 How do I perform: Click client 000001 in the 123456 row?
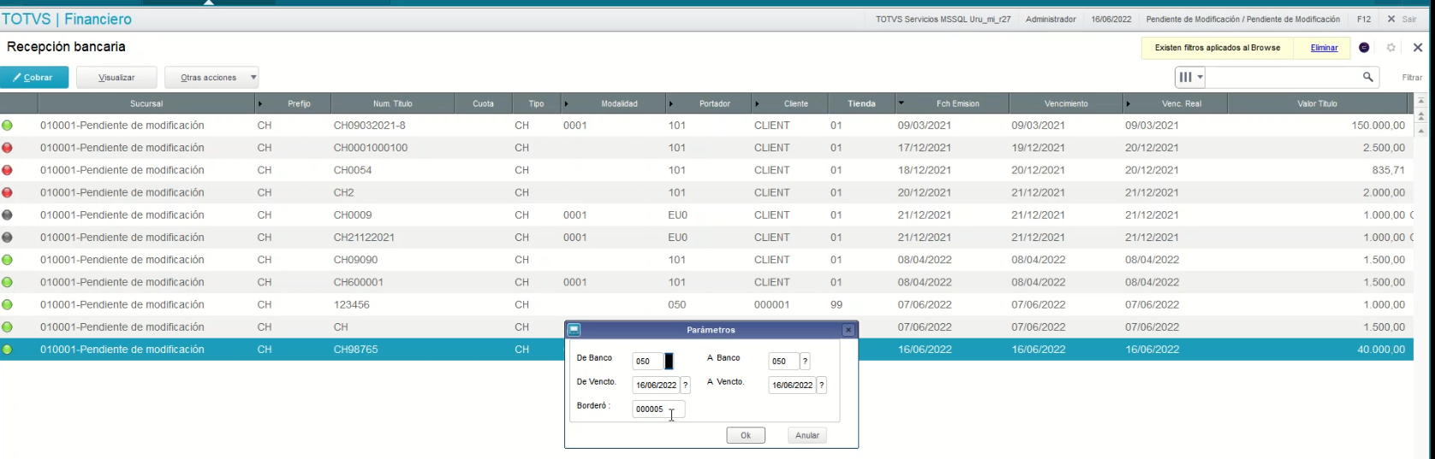coord(771,304)
